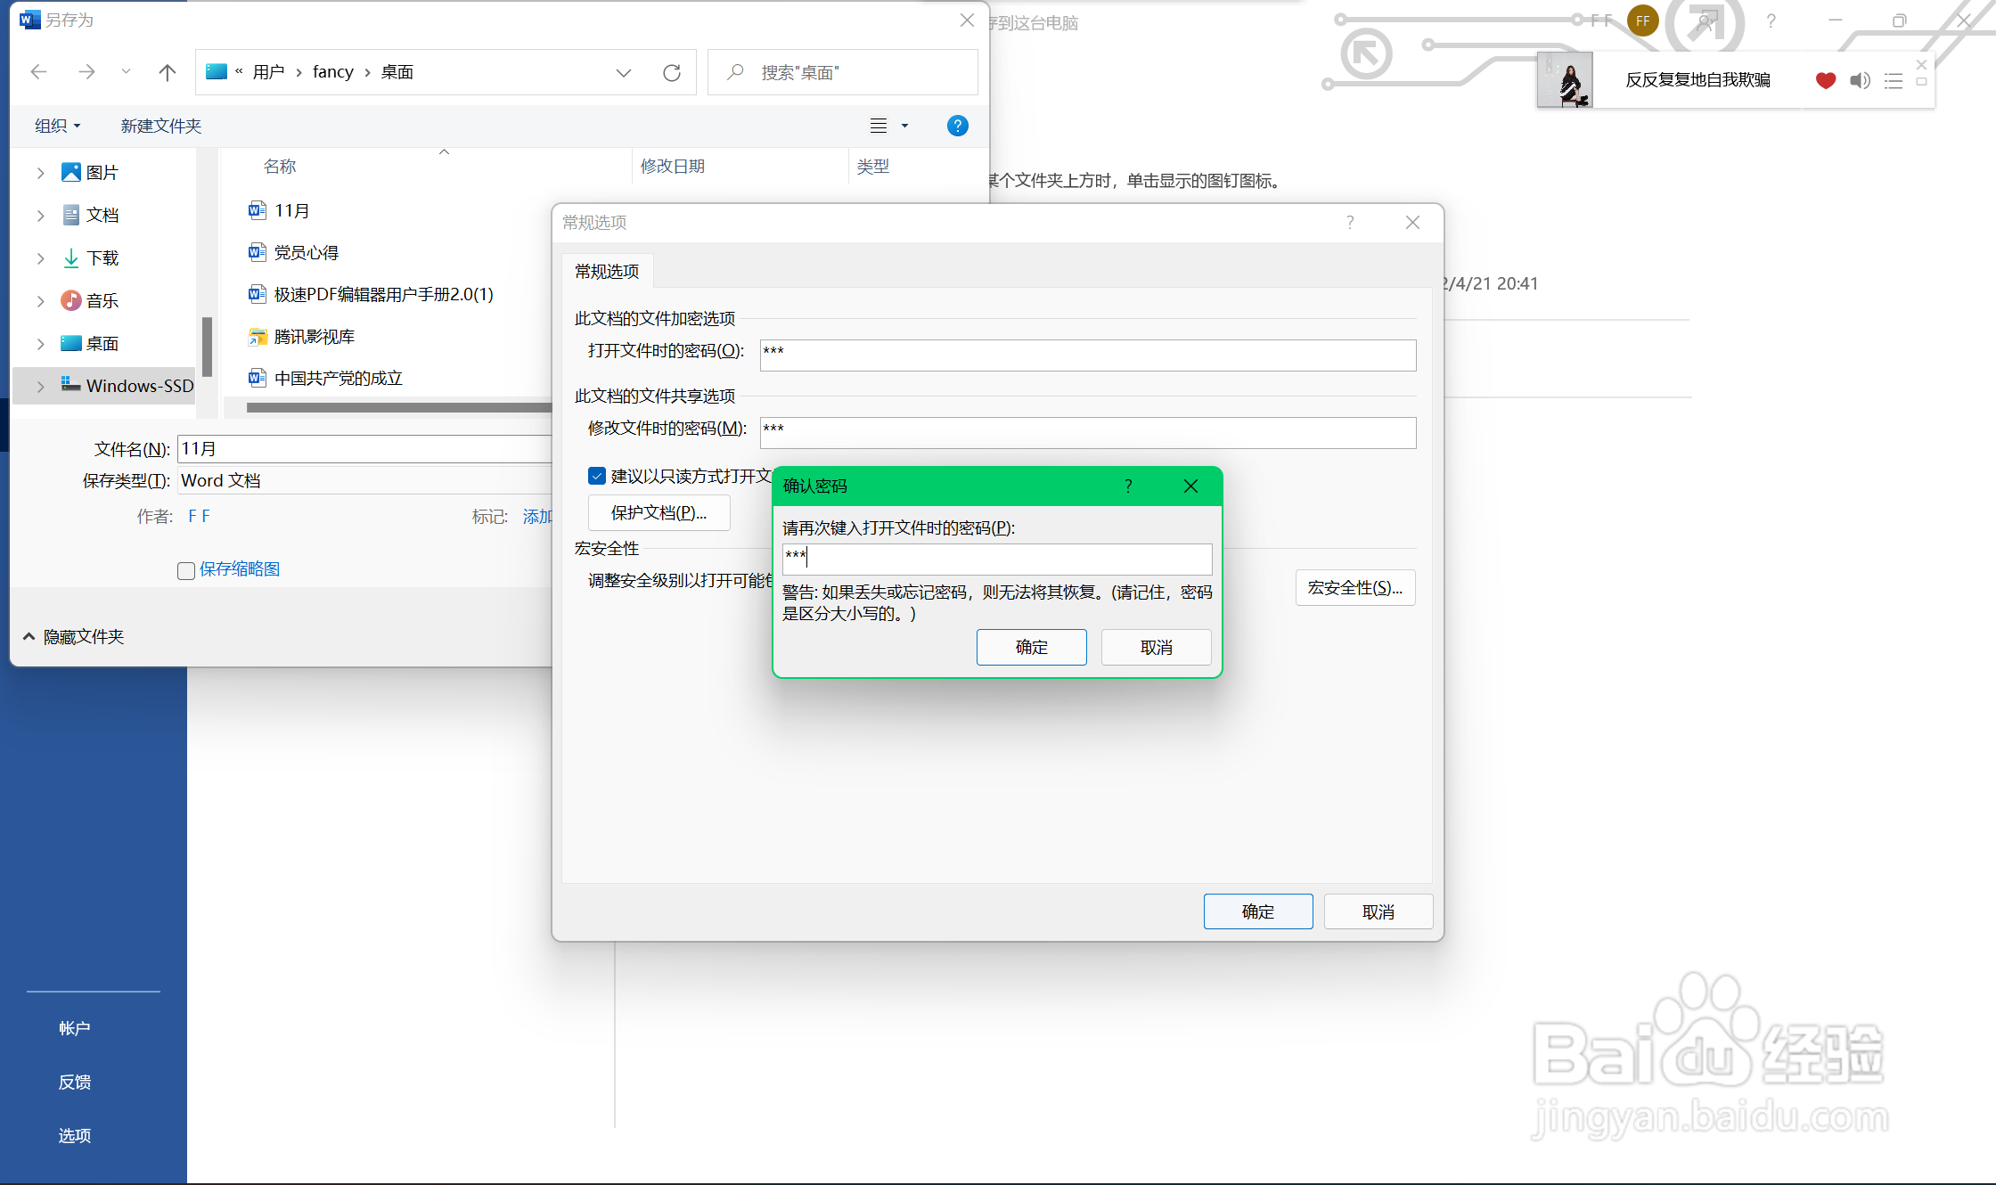Viewport: 1996px width, 1185px height.
Task: Cancel the 确认密码 dialog
Action: pos(1156,647)
